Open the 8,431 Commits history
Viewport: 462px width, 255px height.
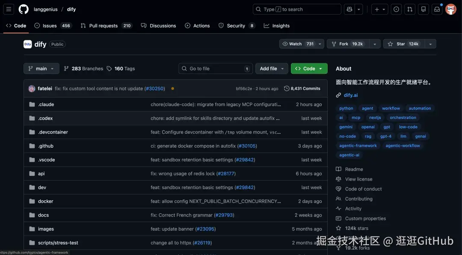(302, 89)
